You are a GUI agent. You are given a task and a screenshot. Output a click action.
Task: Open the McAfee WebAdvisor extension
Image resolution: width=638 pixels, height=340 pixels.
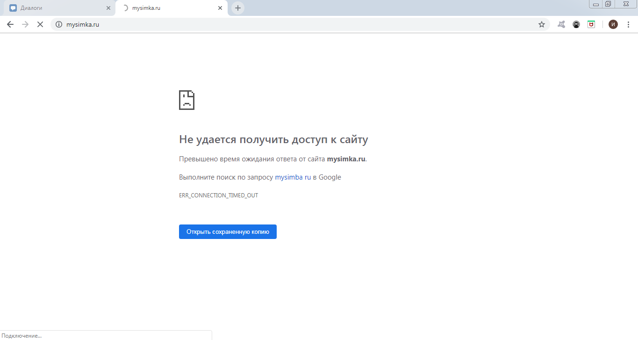point(591,24)
